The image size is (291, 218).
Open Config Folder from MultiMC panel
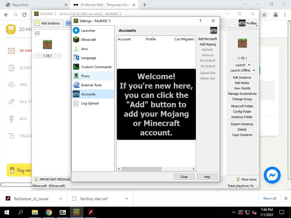(x=242, y=111)
